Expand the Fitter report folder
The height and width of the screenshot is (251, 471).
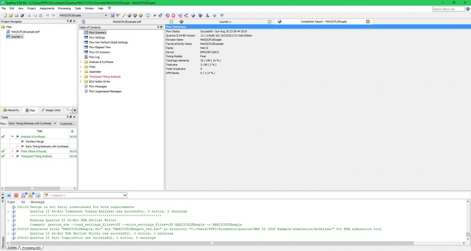click(x=80, y=67)
